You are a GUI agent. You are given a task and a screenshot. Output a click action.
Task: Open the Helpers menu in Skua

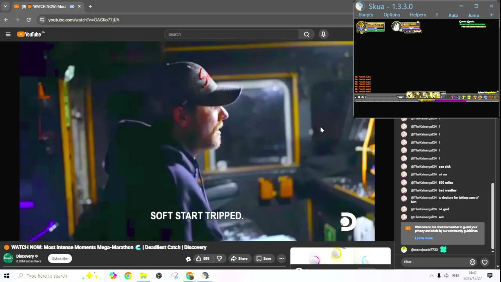click(418, 15)
